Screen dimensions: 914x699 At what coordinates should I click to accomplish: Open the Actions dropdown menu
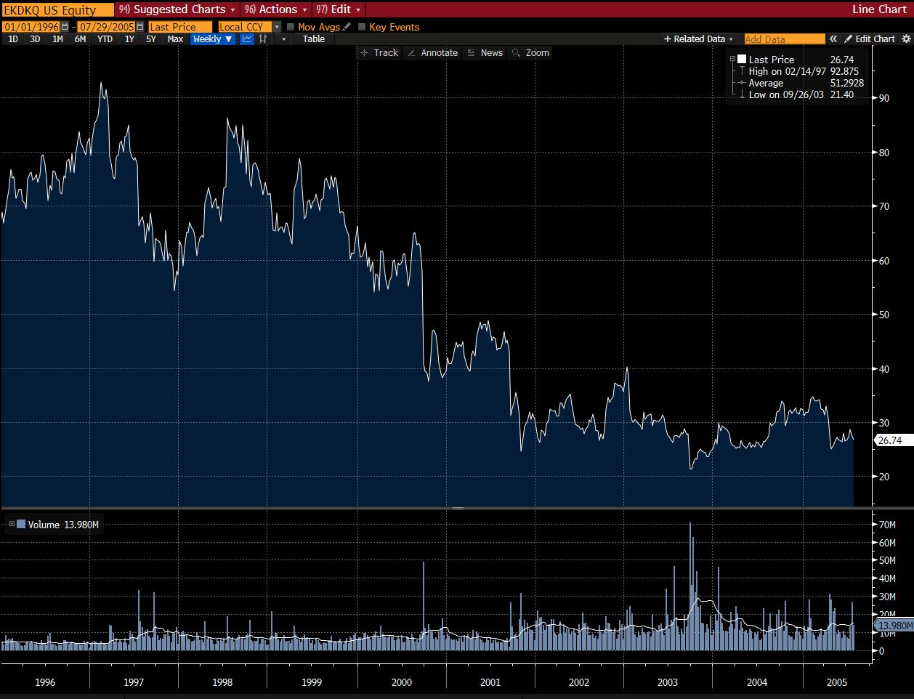click(x=276, y=9)
